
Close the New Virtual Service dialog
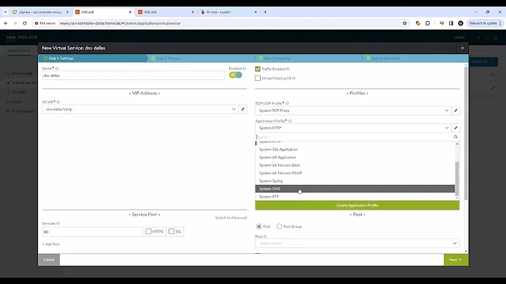[462, 48]
